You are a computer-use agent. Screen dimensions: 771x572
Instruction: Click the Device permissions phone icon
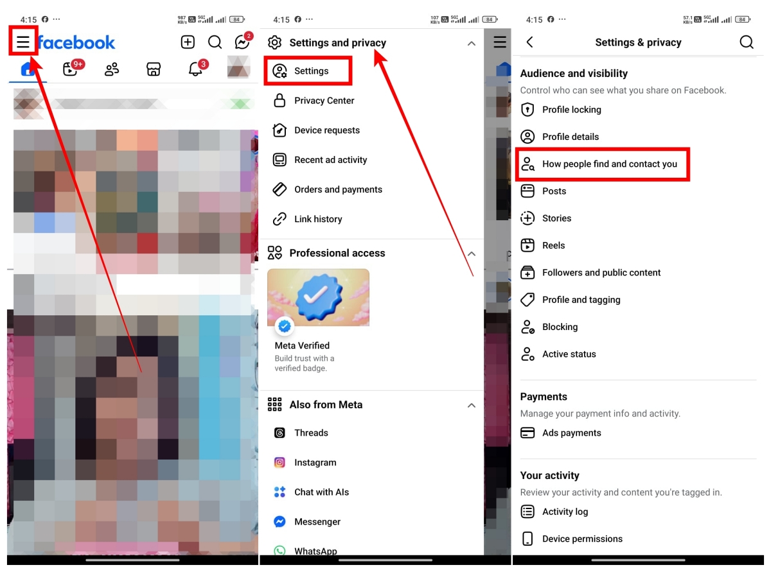tap(527, 539)
